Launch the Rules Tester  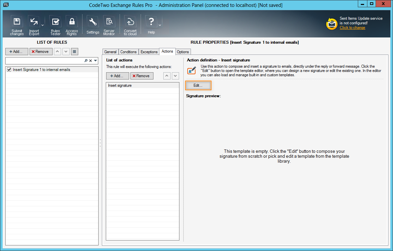coord(56,25)
